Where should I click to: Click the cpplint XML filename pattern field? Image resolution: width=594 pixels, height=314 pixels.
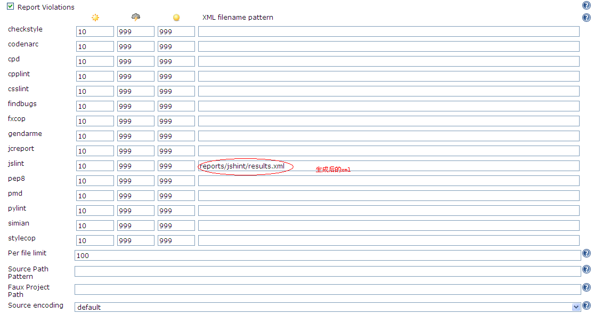tap(389, 76)
